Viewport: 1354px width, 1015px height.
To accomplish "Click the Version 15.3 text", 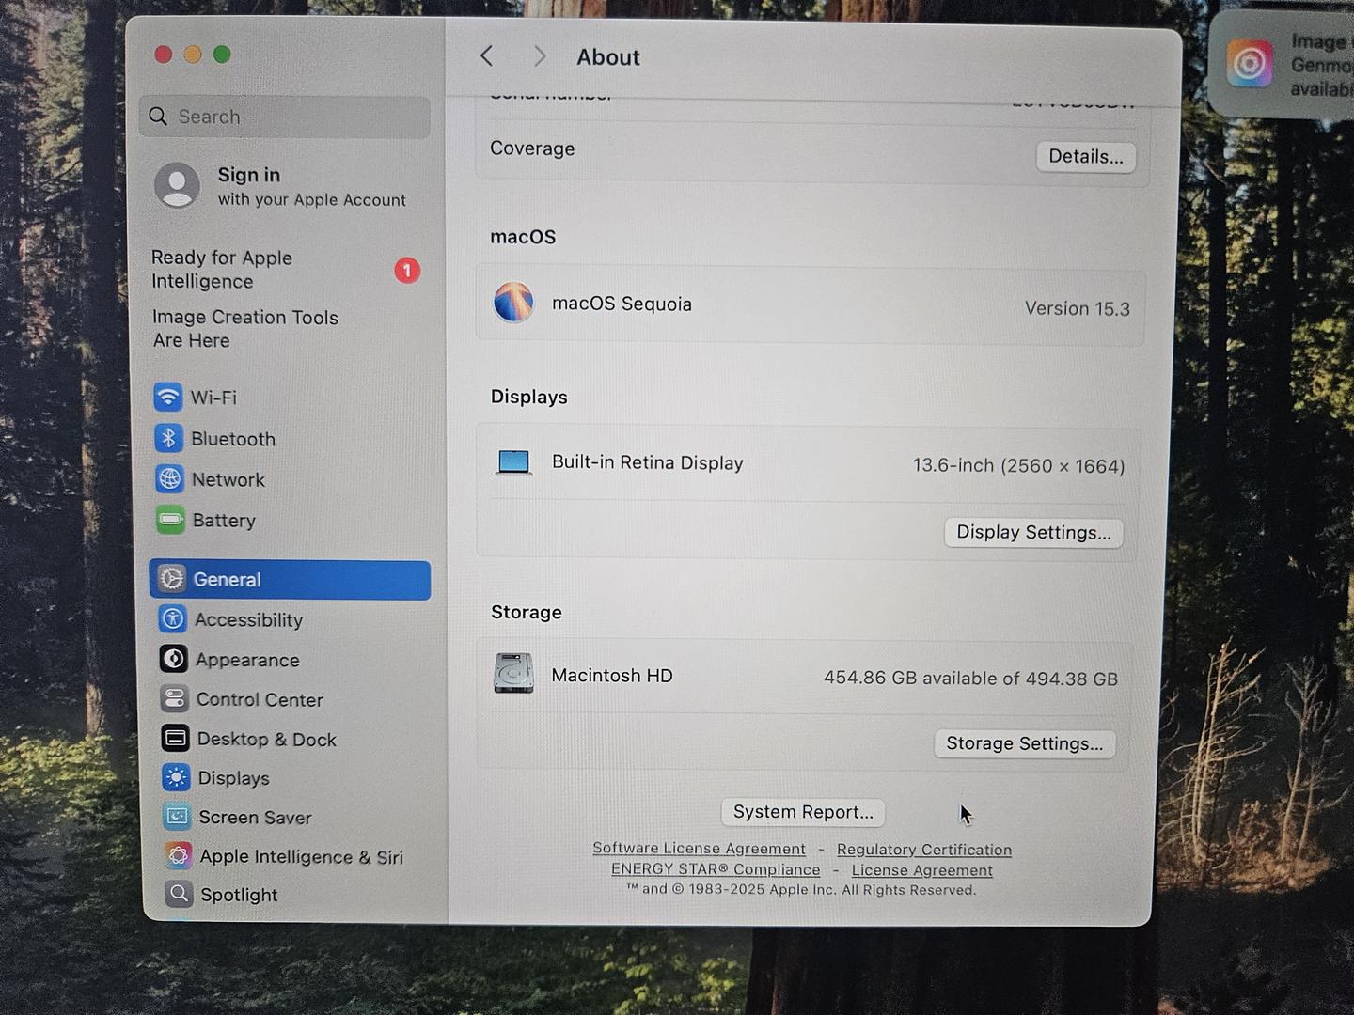I will (x=1078, y=308).
